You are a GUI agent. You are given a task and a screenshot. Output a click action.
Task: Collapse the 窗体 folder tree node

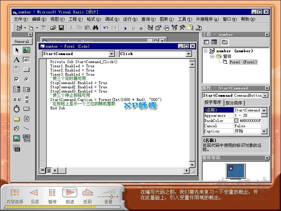(x=212, y=57)
